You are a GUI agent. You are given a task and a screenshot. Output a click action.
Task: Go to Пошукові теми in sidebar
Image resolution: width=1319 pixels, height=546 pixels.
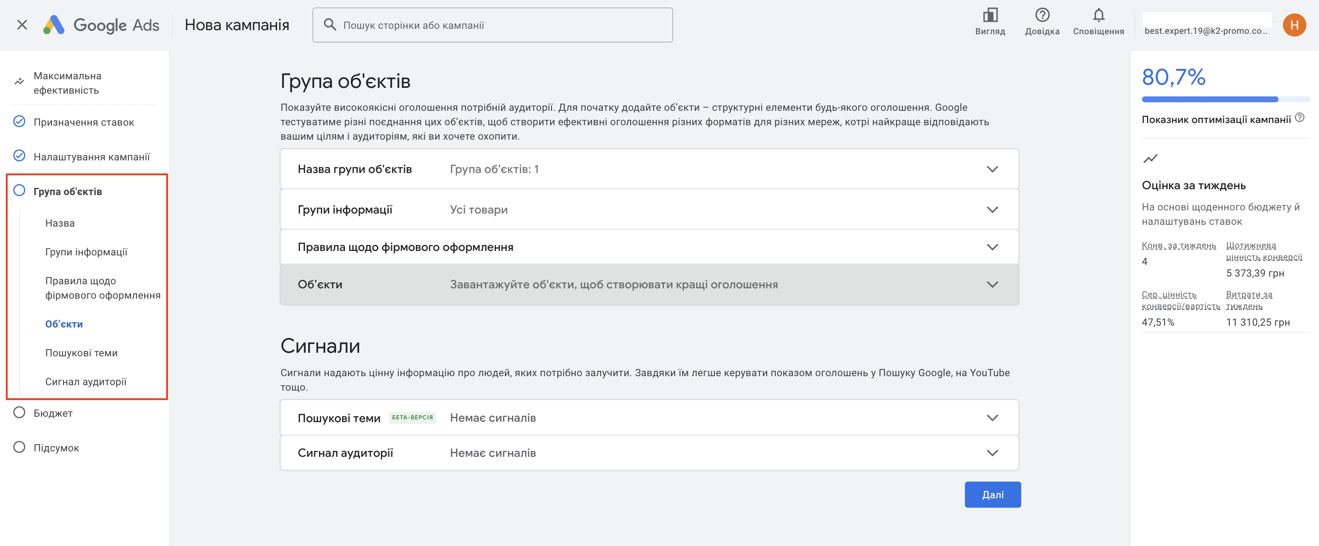(82, 352)
